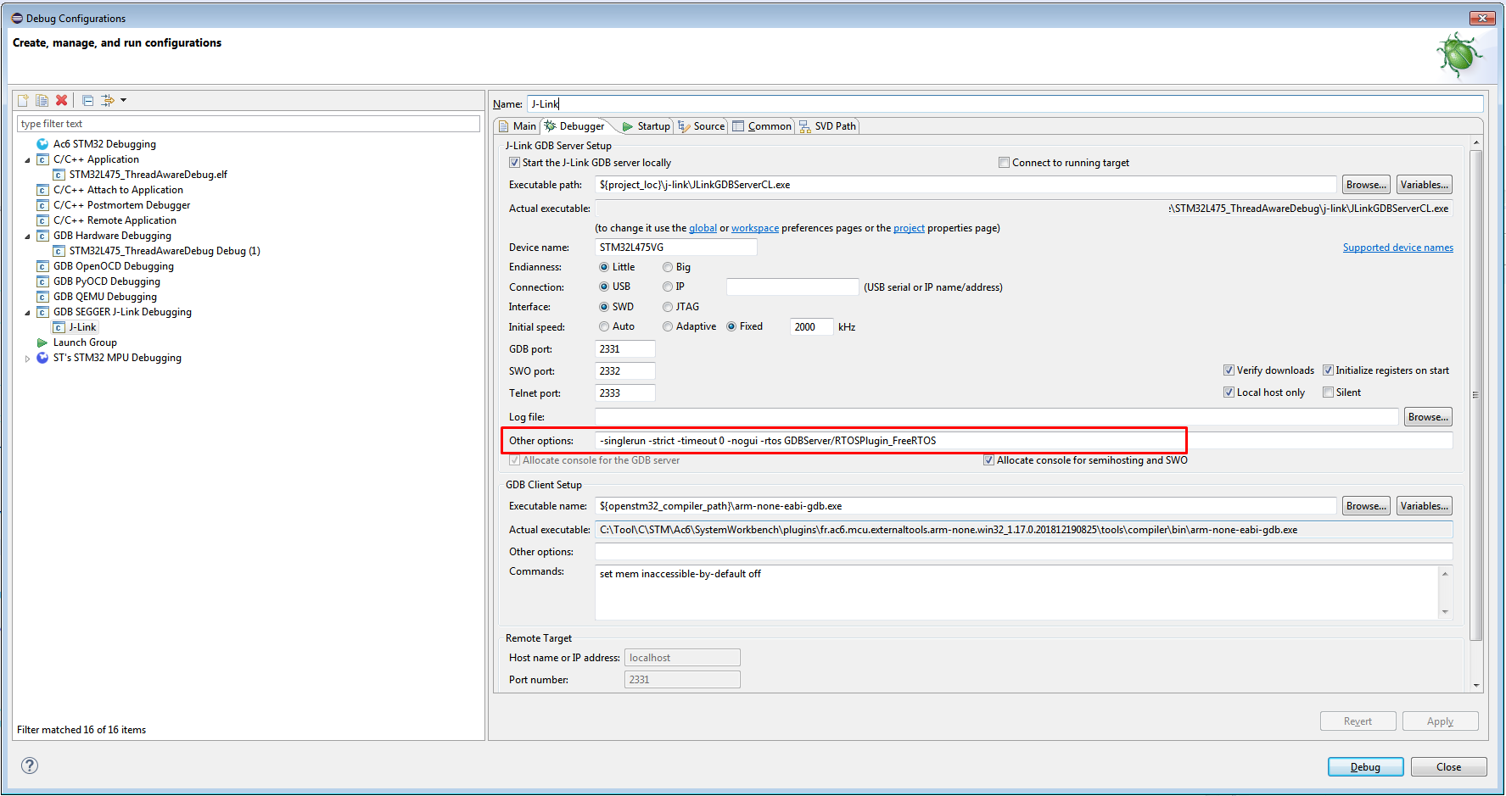Click the Ac6 STM32 Debugging icon
1506x796 pixels.
pos(42,144)
